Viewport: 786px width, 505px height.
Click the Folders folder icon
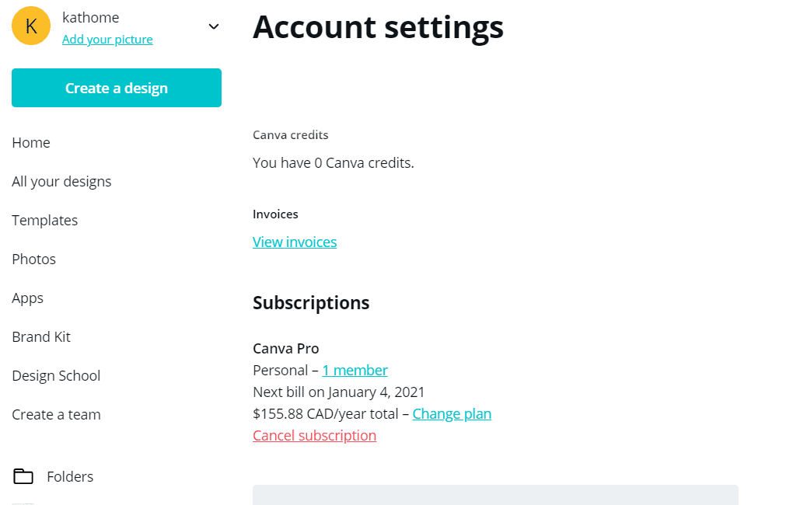(x=23, y=476)
